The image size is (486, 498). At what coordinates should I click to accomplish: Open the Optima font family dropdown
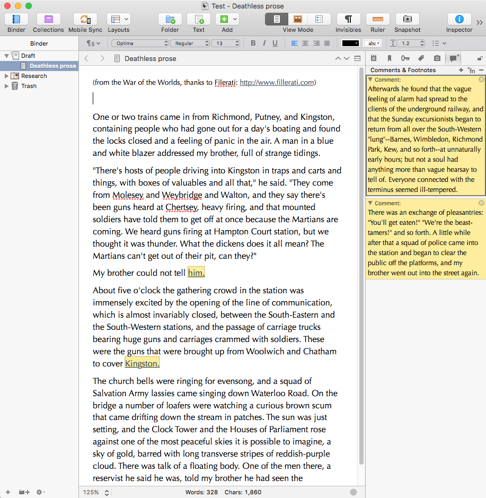pos(140,43)
